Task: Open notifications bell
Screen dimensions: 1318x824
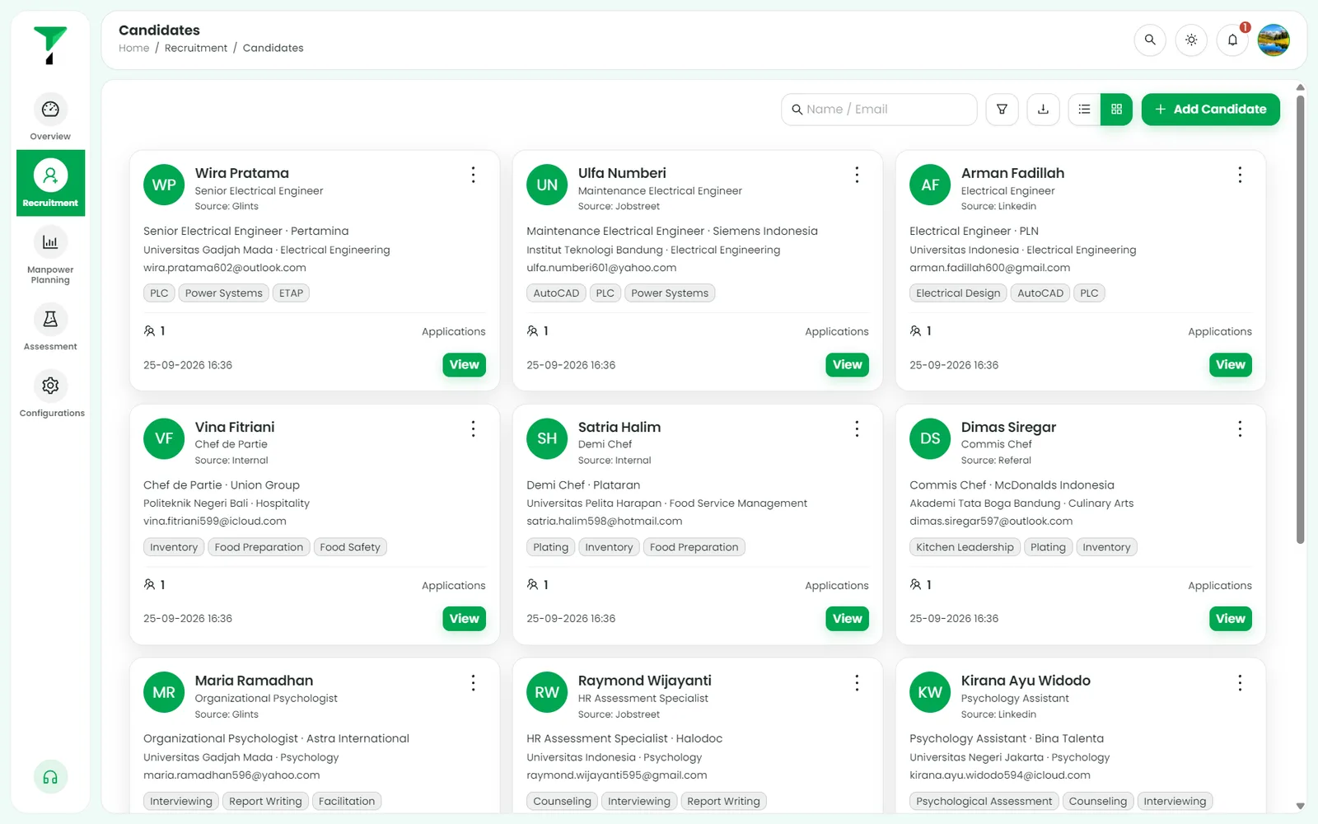Action: pyautogui.click(x=1232, y=40)
